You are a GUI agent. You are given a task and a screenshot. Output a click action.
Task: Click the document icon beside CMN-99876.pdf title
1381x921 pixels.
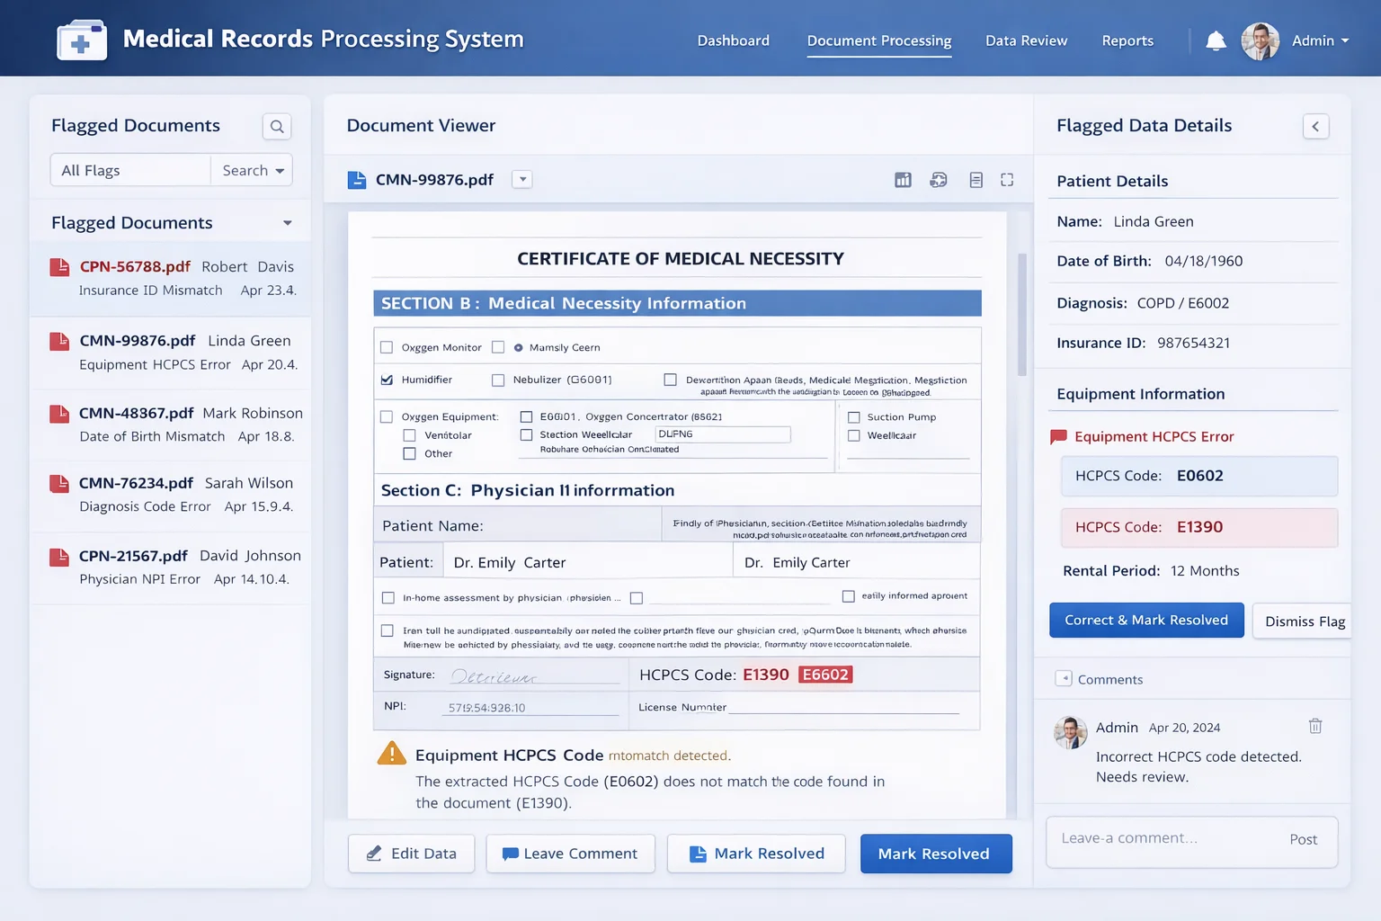click(x=357, y=180)
